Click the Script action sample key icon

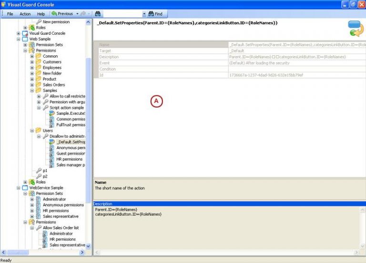46,108
